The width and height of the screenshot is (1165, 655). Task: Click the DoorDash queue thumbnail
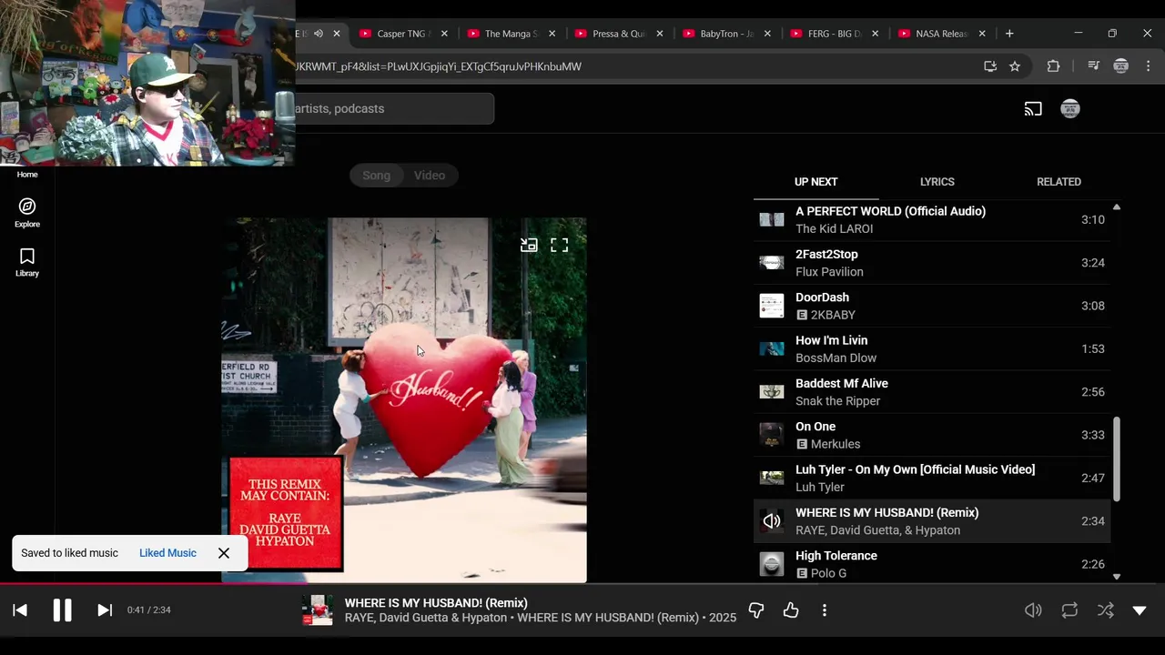(x=772, y=306)
